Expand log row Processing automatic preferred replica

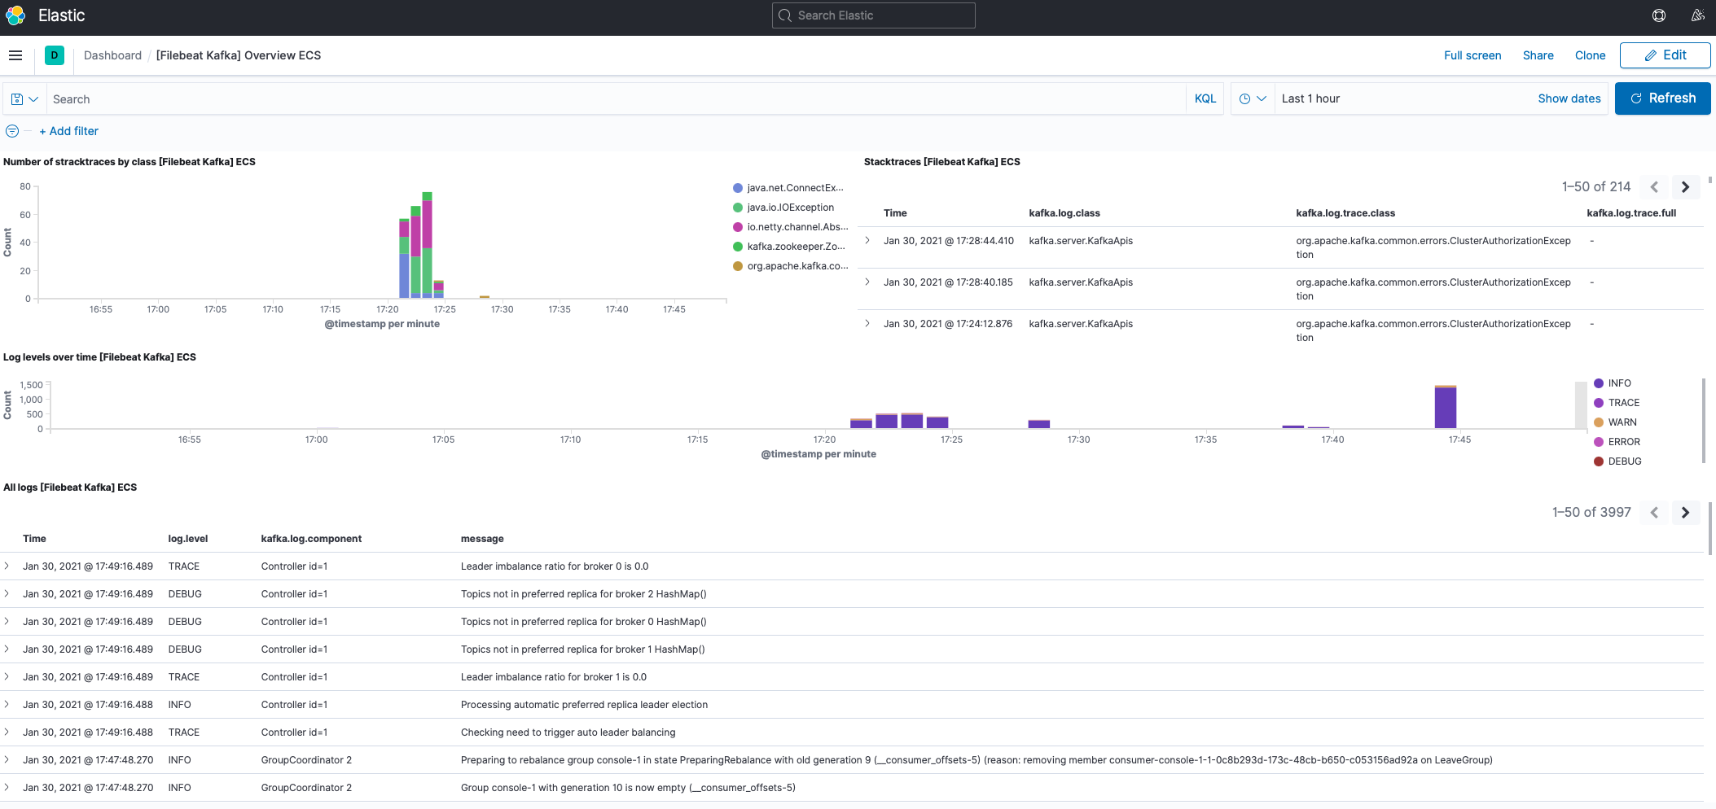tap(7, 704)
